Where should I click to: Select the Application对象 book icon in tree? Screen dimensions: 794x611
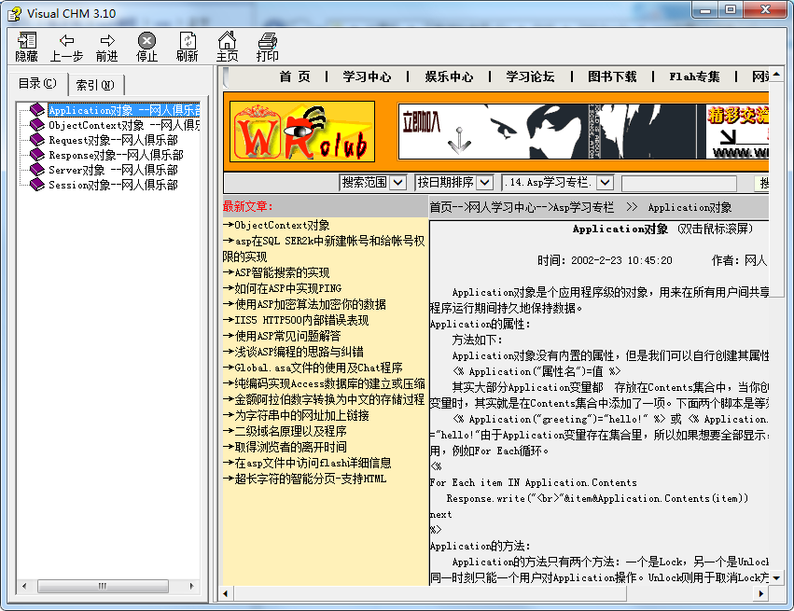pos(36,111)
